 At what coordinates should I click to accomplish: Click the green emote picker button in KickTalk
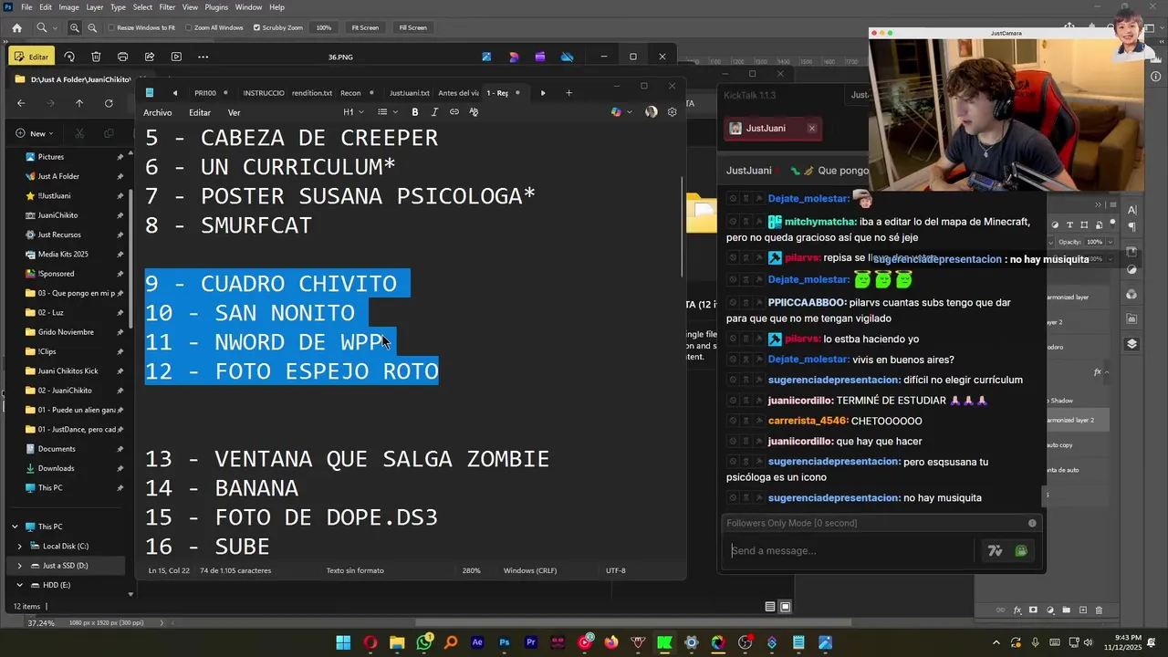point(1021,551)
